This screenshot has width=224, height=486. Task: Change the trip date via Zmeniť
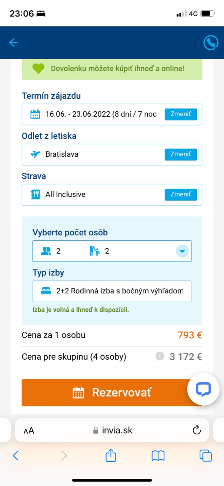tap(181, 114)
